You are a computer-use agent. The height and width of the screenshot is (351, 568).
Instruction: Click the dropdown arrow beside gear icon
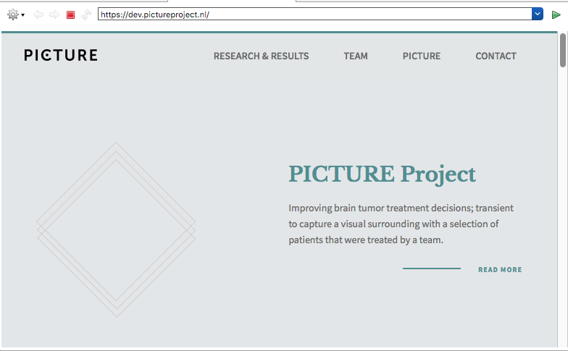coord(23,15)
